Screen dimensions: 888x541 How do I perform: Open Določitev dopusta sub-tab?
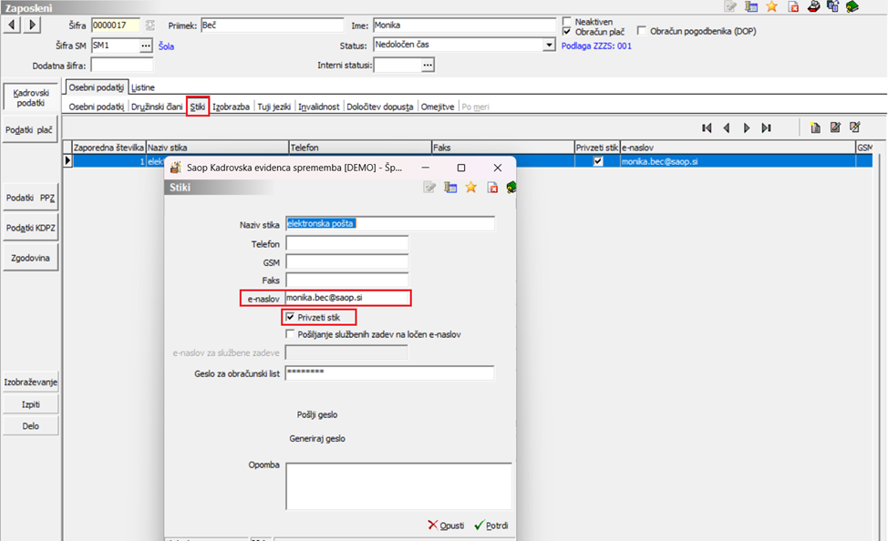380,107
